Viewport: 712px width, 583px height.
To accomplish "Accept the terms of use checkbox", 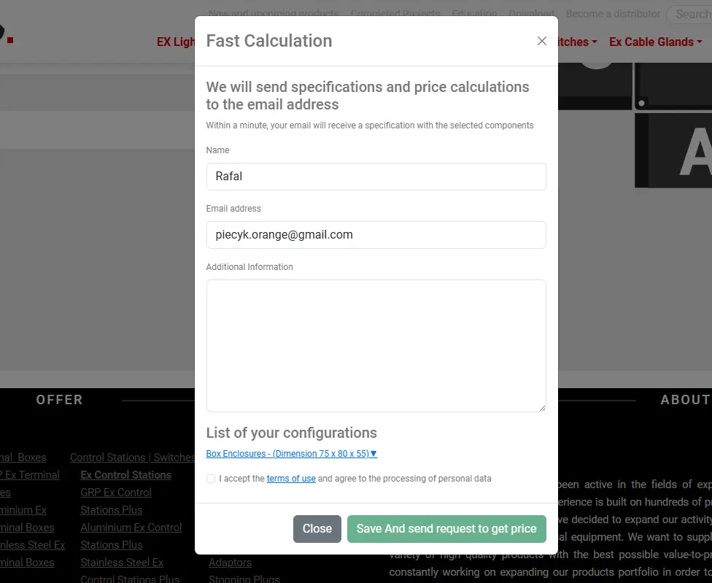I will pyautogui.click(x=211, y=479).
